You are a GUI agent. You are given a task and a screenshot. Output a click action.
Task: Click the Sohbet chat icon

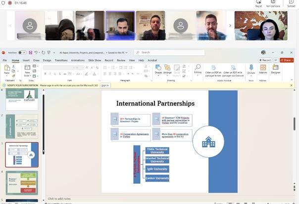click(291, 3)
